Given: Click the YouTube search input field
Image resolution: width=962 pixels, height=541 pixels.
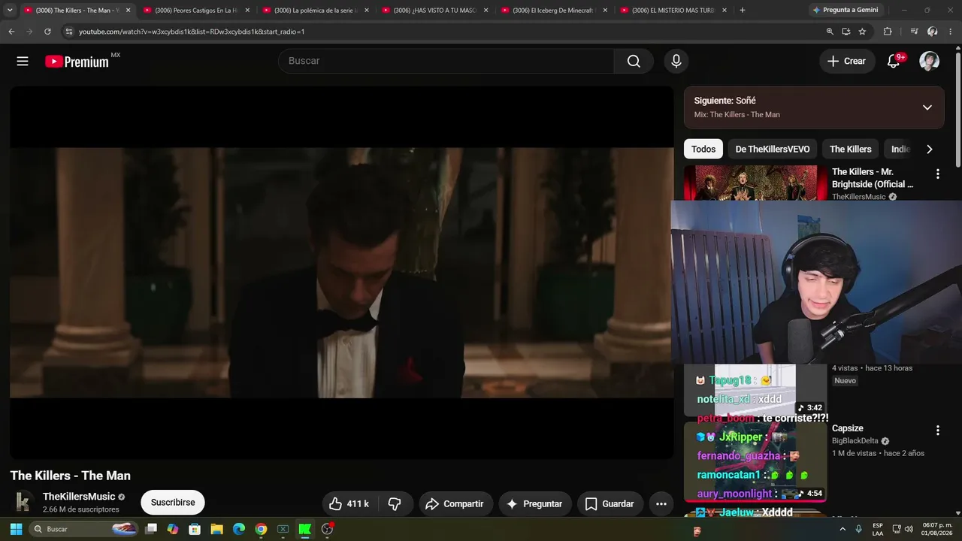Looking at the screenshot, I should [x=446, y=62].
